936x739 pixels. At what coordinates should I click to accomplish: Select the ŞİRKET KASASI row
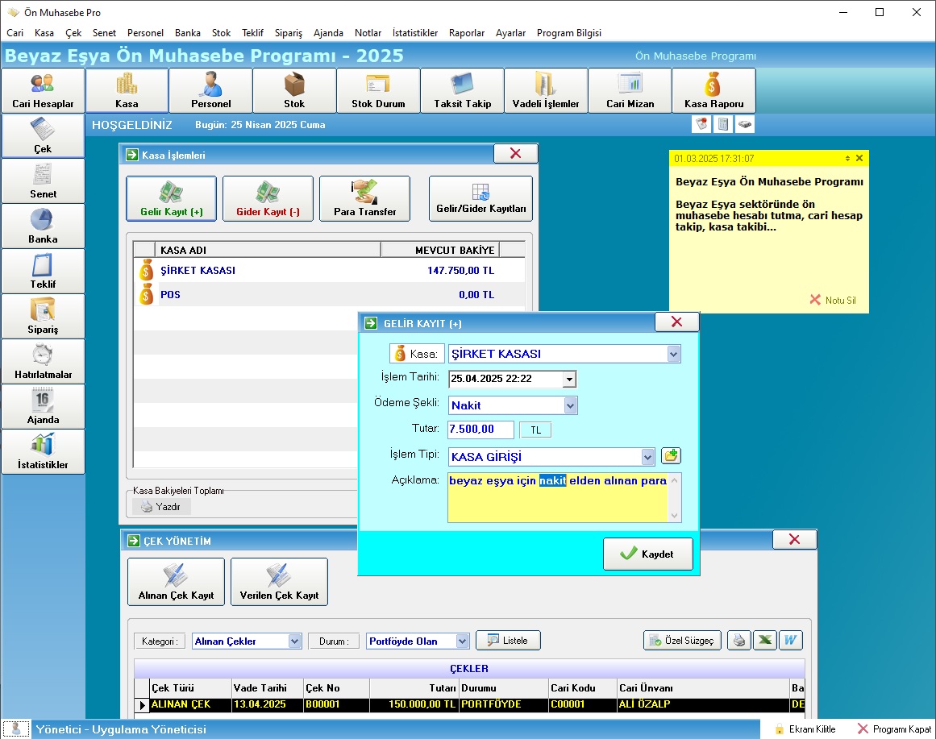322,271
